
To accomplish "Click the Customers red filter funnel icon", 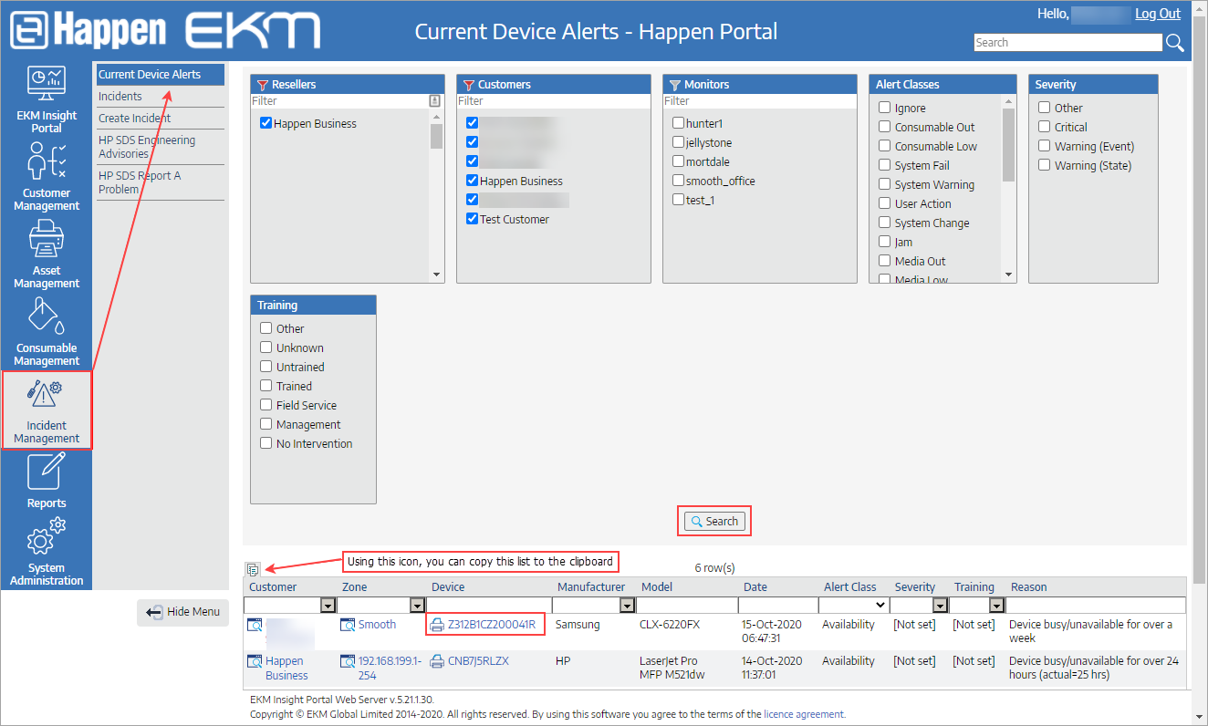I will pyautogui.click(x=469, y=85).
